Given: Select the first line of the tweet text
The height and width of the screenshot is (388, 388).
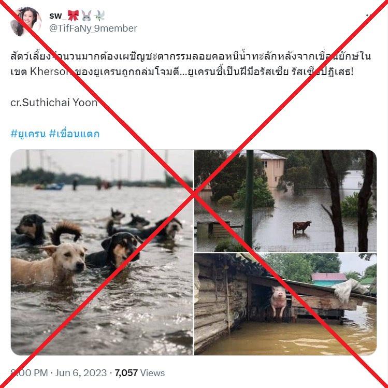Looking at the screenshot, I should [191, 56].
